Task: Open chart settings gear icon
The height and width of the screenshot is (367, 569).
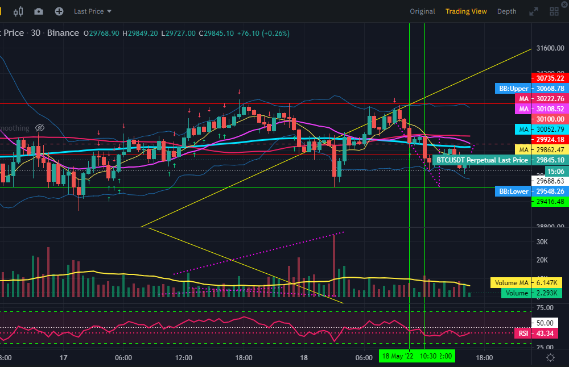Action: pos(550,357)
